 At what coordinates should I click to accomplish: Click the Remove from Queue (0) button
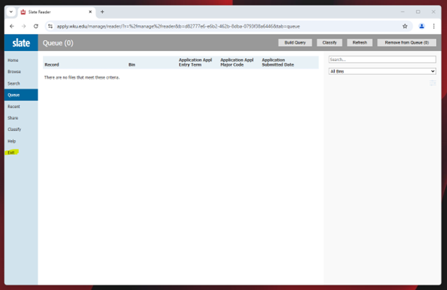406,43
